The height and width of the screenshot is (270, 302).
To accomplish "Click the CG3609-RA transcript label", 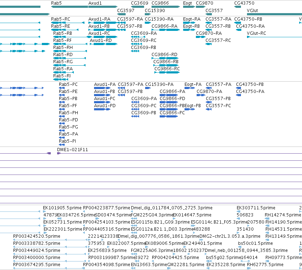I will [144, 33].
